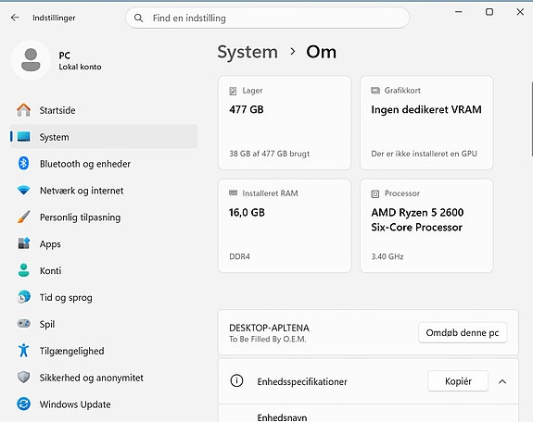Open Startside via its house icon
The width and height of the screenshot is (533, 422).
(23, 110)
